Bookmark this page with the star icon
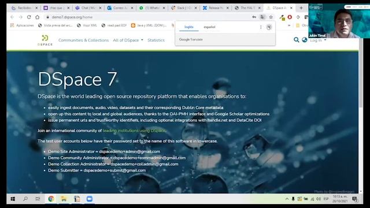370x208 pixels. pos(271,17)
